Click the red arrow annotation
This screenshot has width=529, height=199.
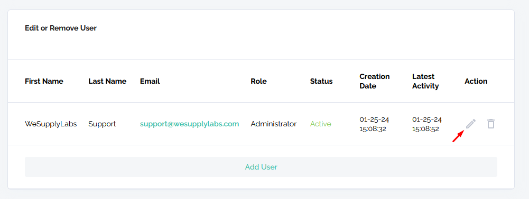pos(458,136)
